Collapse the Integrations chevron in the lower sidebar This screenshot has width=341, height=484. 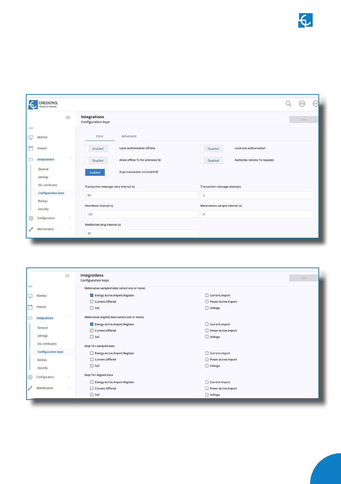pos(69,317)
